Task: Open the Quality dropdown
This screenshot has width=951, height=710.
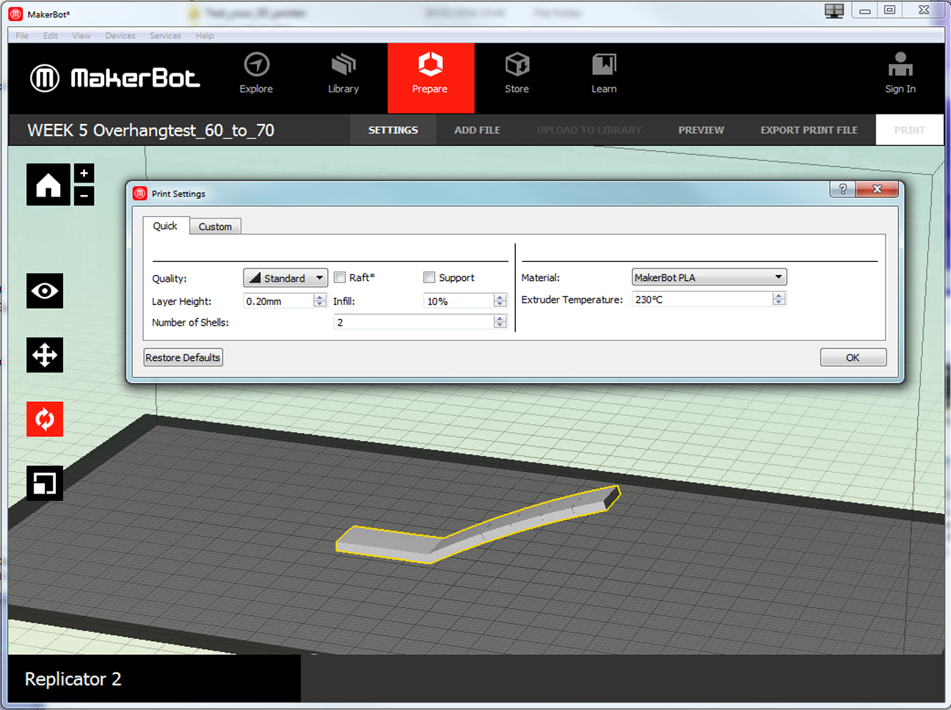Action: pos(285,278)
